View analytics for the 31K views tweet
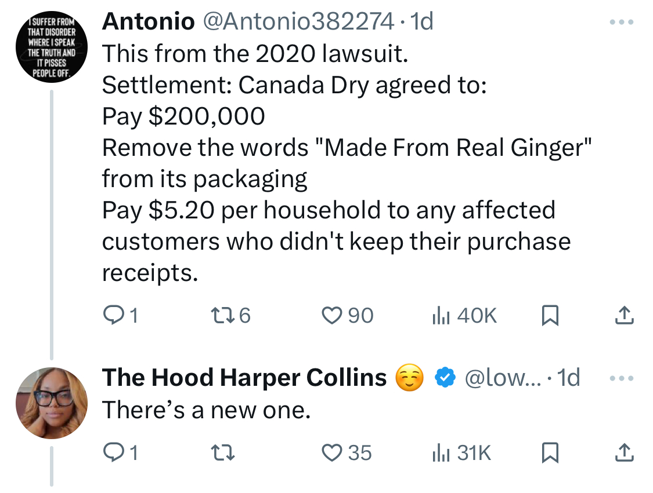This screenshot has width=653, height=493. click(x=441, y=452)
